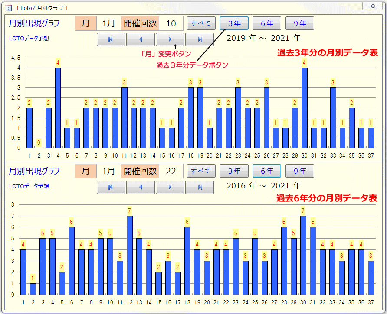Click bar for number 6 in lower chart
Image resolution: width=387 pixels, height=314 pixels.
[x=72, y=261]
